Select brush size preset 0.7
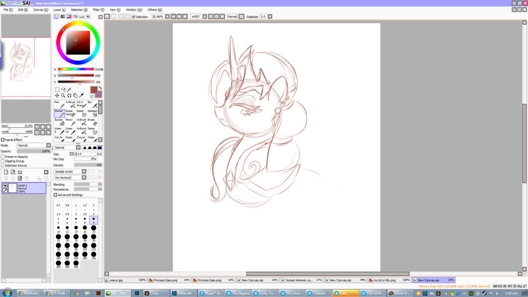The image size is (528, 297). point(58,203)
